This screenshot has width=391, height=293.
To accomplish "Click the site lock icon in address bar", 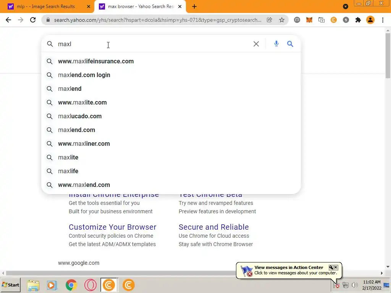I will coord(48,20).
